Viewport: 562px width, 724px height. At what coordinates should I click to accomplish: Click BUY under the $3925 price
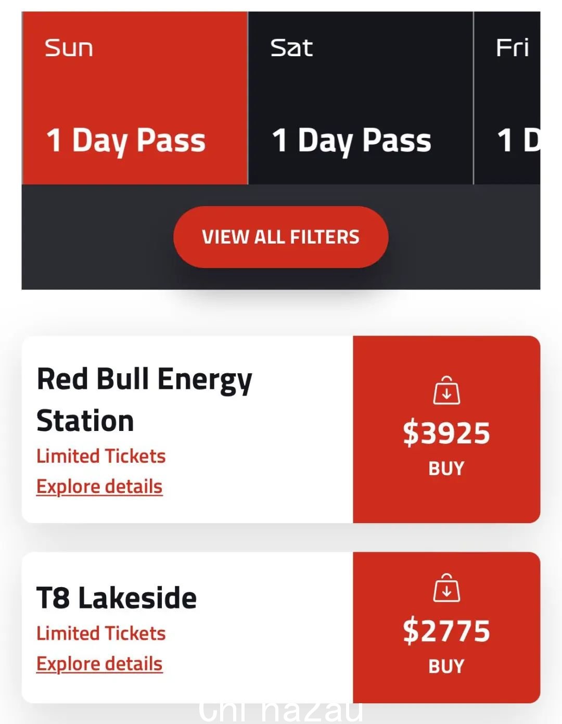point(446,468)
